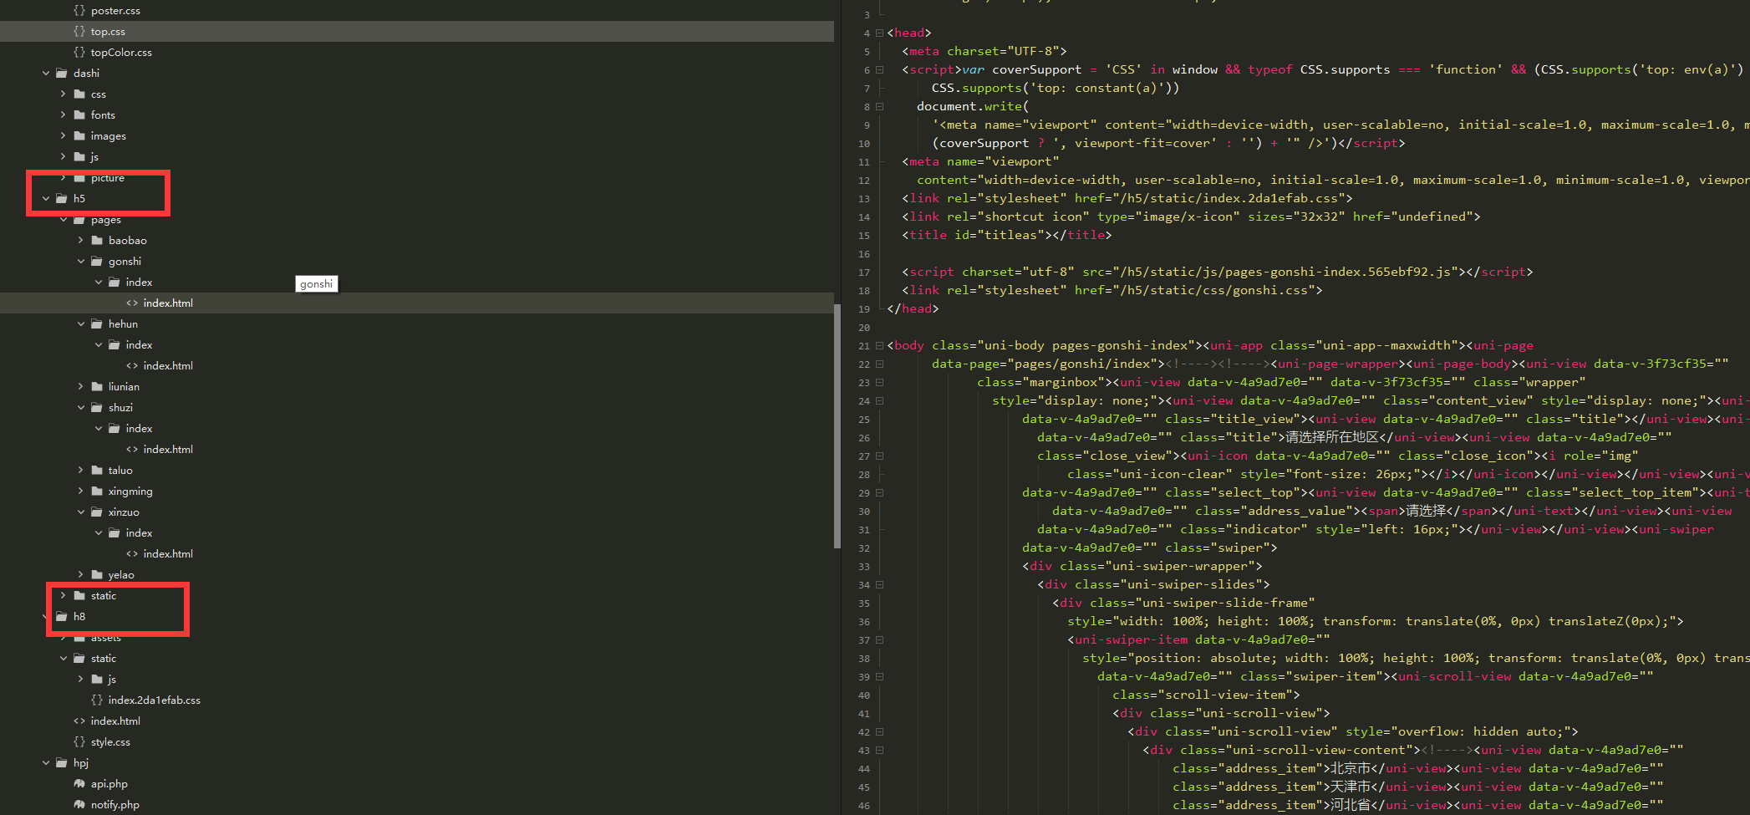Fold the head block at line 4
The height and width of the screenshot is (815, 1750).
pos(879,33)
